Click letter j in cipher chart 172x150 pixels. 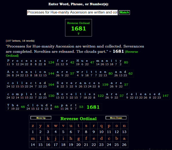[56, 139]
